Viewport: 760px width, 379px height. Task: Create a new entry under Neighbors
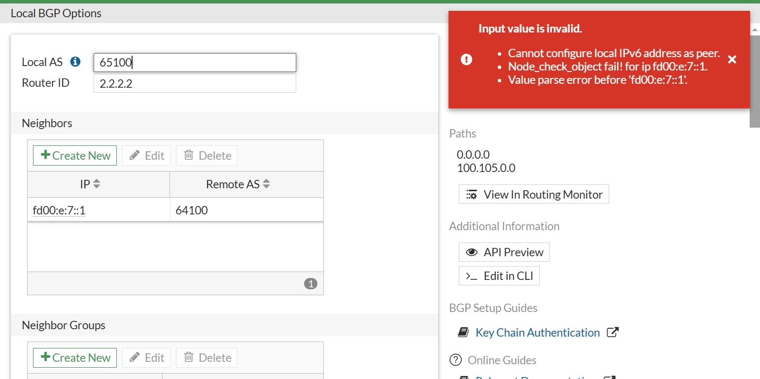coord(75,156)
